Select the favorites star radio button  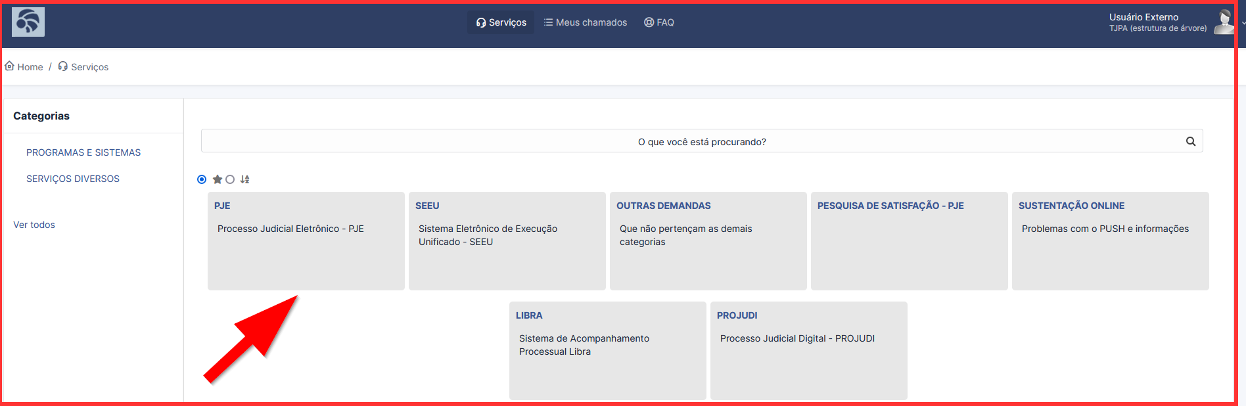coord(202,179)
